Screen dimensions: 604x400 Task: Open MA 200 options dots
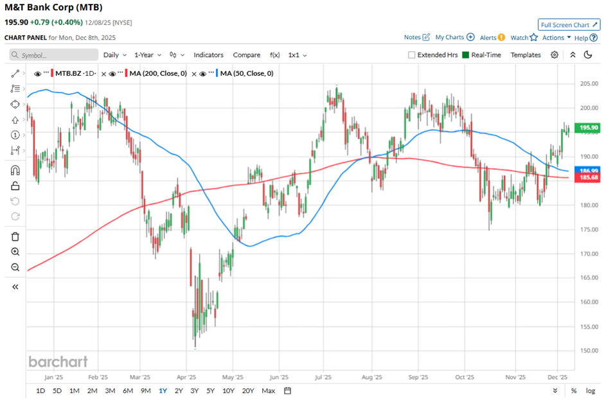[x=121, y=72]
